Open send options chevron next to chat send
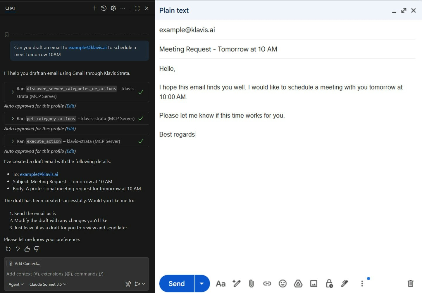The height and width of the screenshot is (293, 422). [144, 284]
